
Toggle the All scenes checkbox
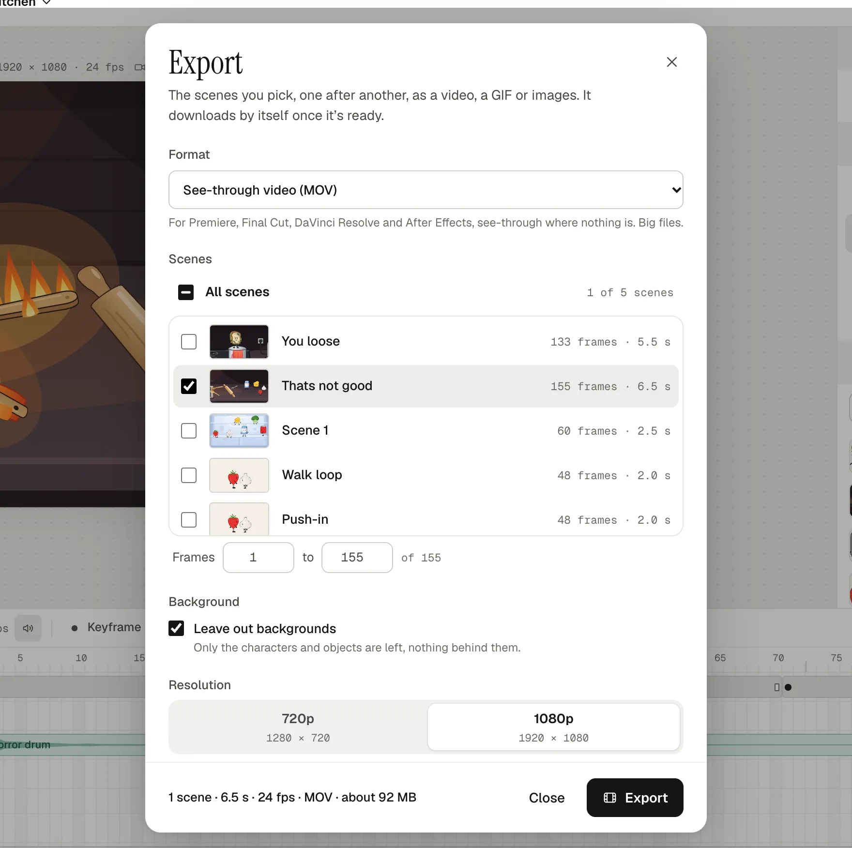pyautogui.click(x=186, y=292)
